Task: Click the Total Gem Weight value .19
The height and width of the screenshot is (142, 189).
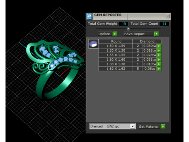Action: point(123,24)
